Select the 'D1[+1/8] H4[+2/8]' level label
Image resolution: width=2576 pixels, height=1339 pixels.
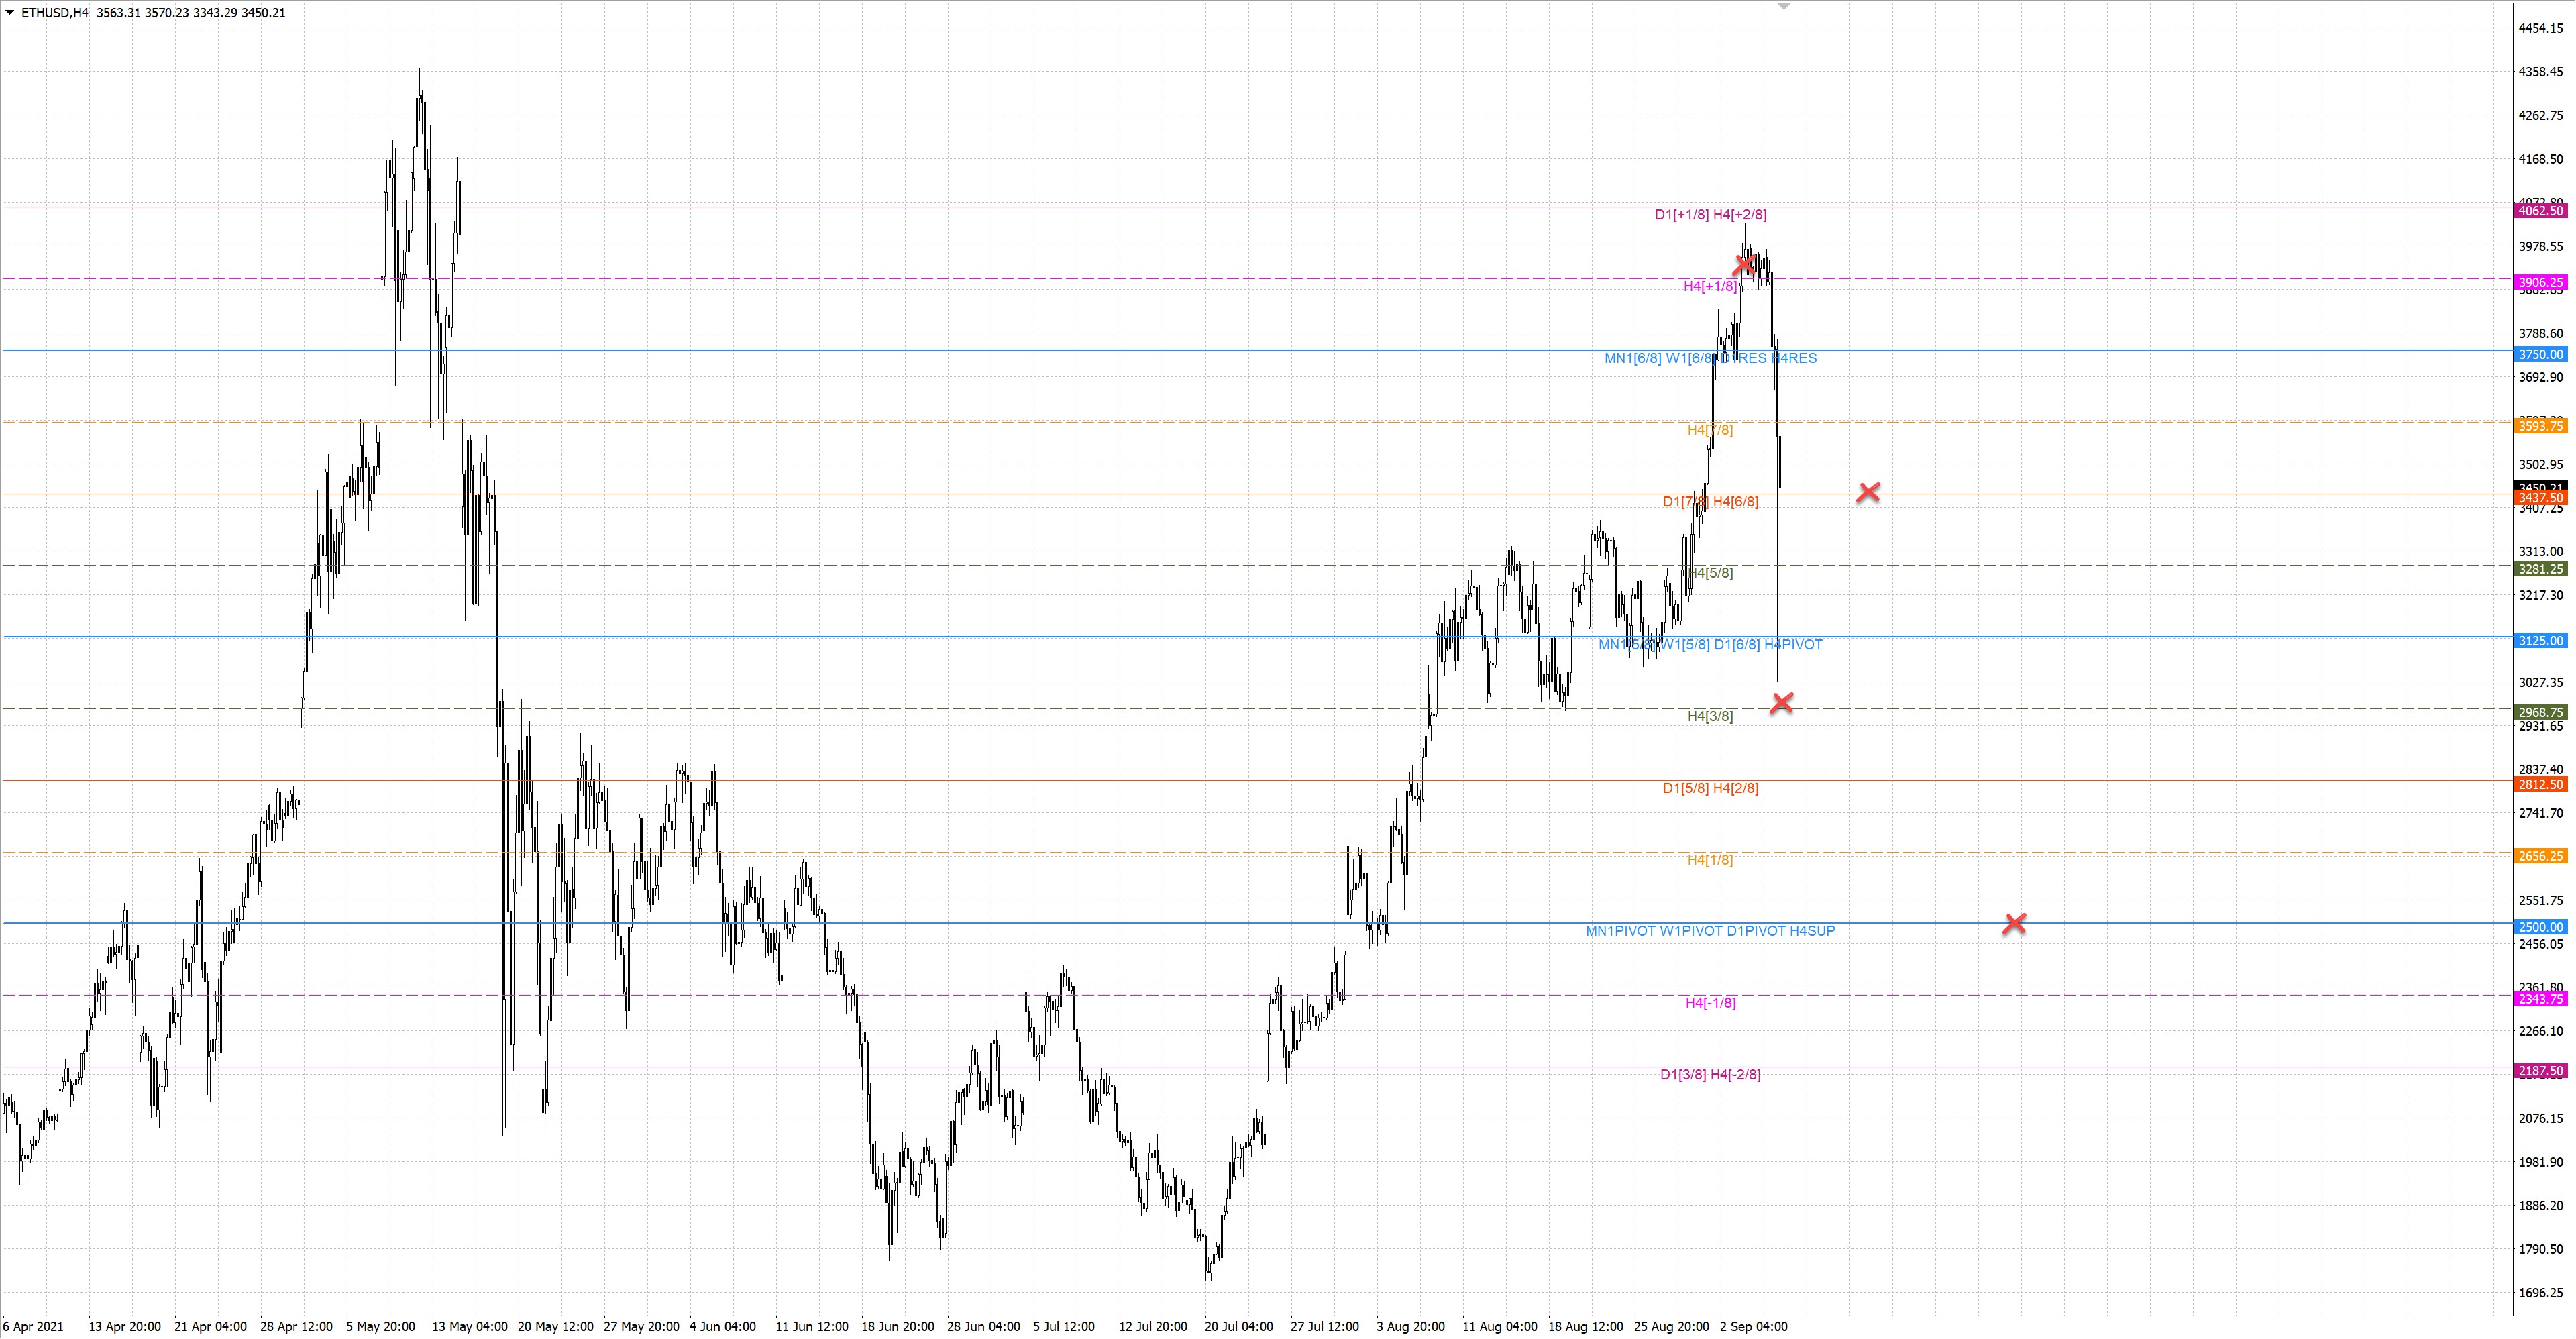1710,214
